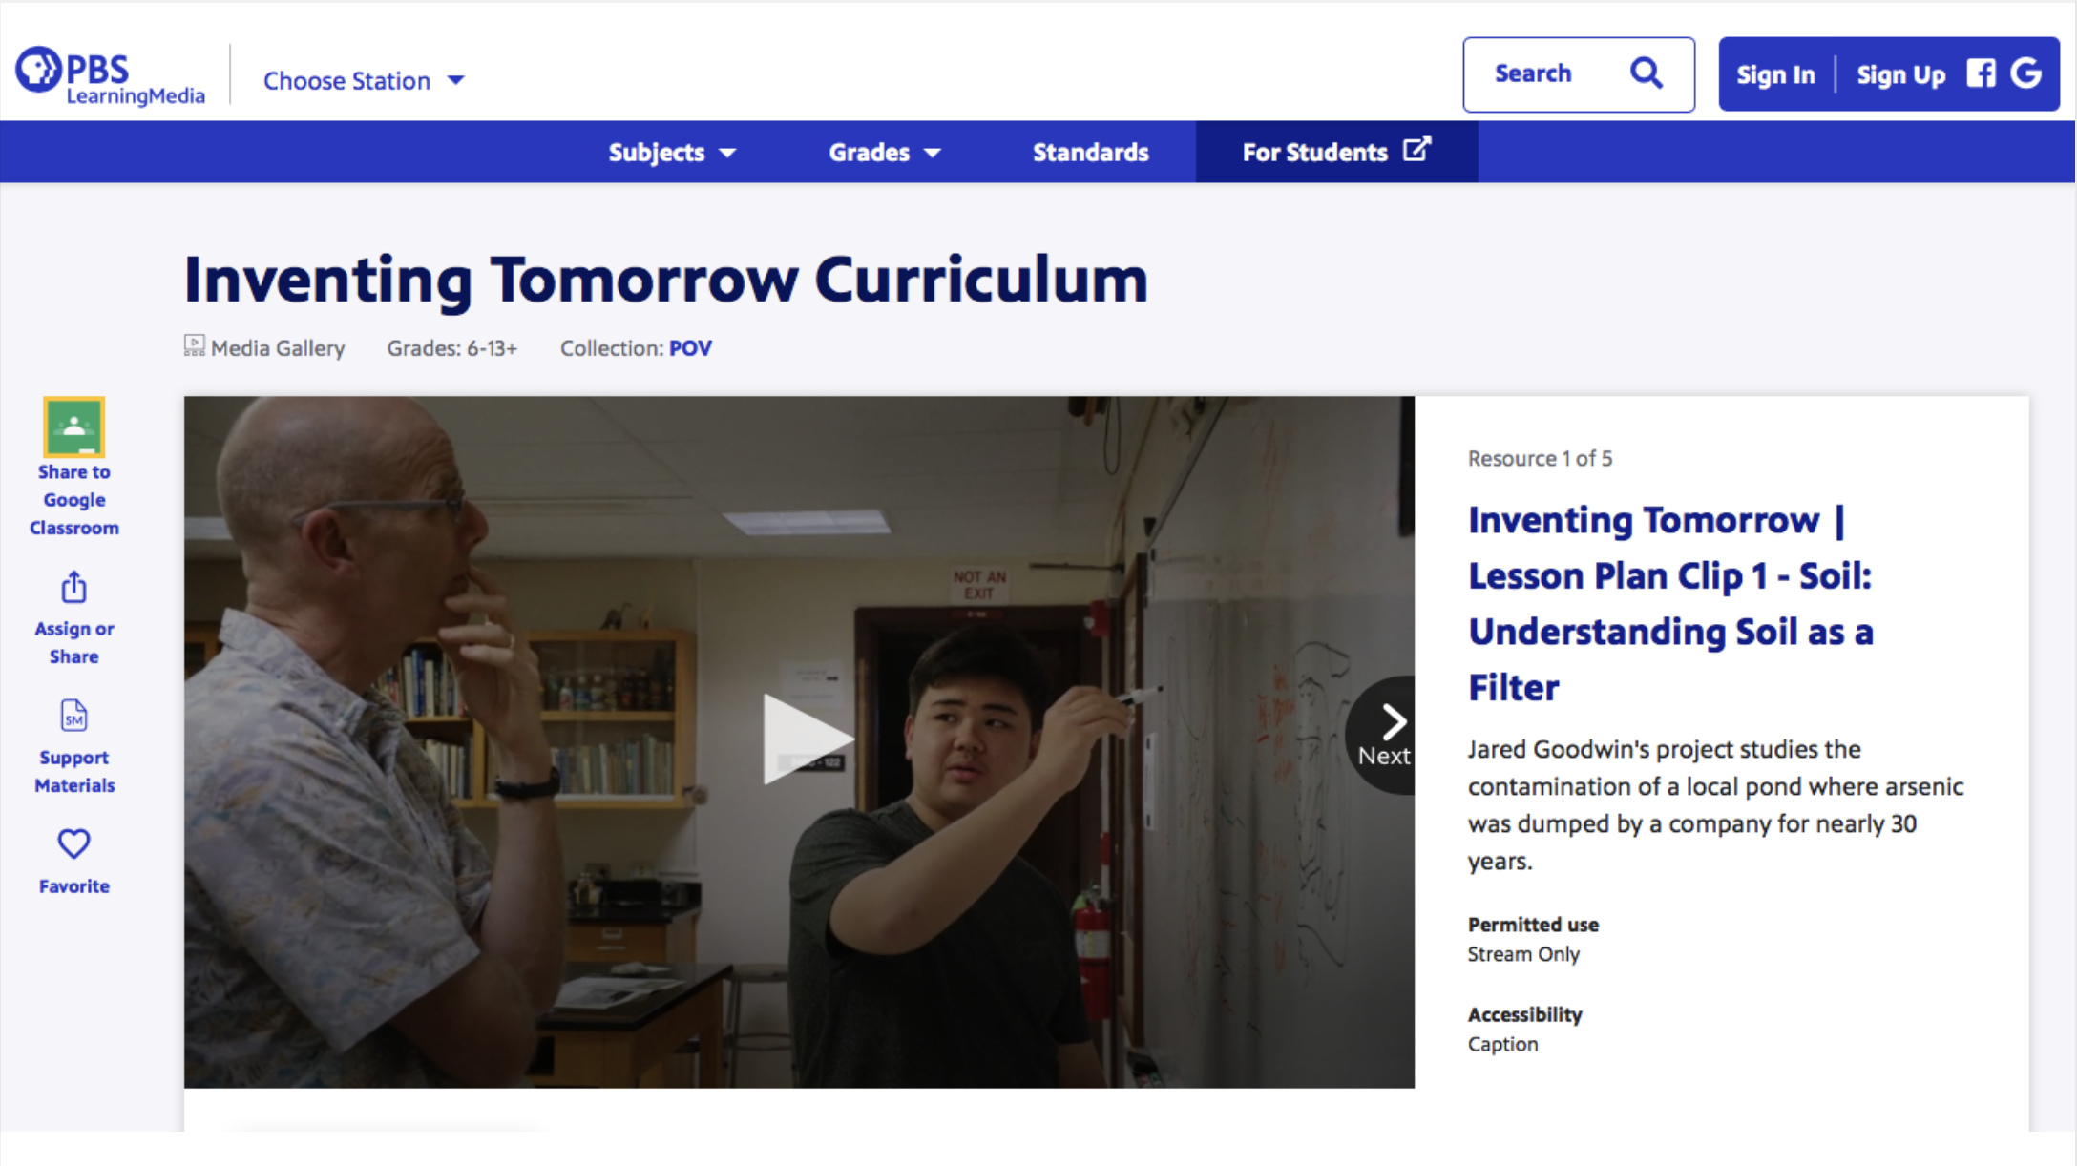The height and width of the screenshot is (1166, 2077).
Task: Open the For Students tab
Action: 1314,153
